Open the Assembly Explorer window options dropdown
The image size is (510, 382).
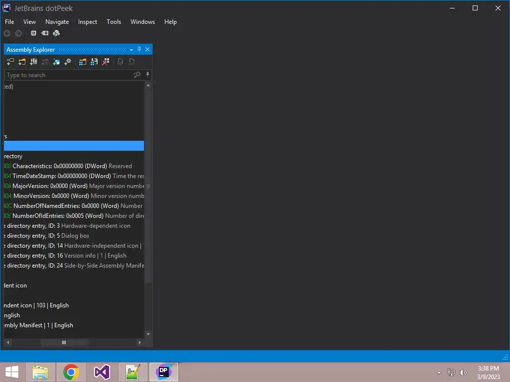[x=131, y=50]
